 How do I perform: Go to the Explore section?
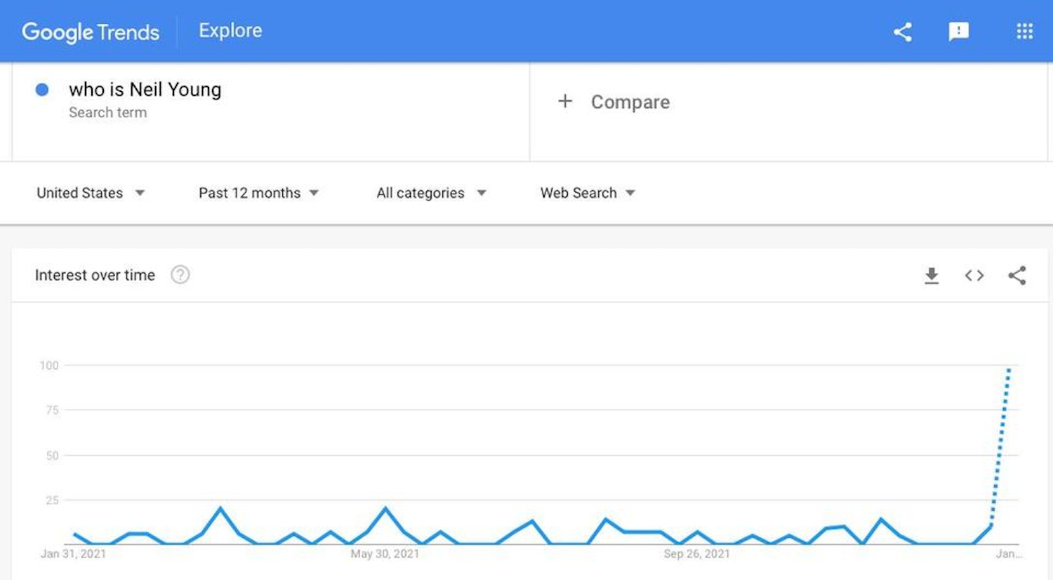click(x=230, y=31)
